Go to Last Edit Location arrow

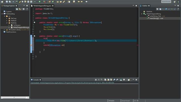pyautogui.click(x=79, y=2)
